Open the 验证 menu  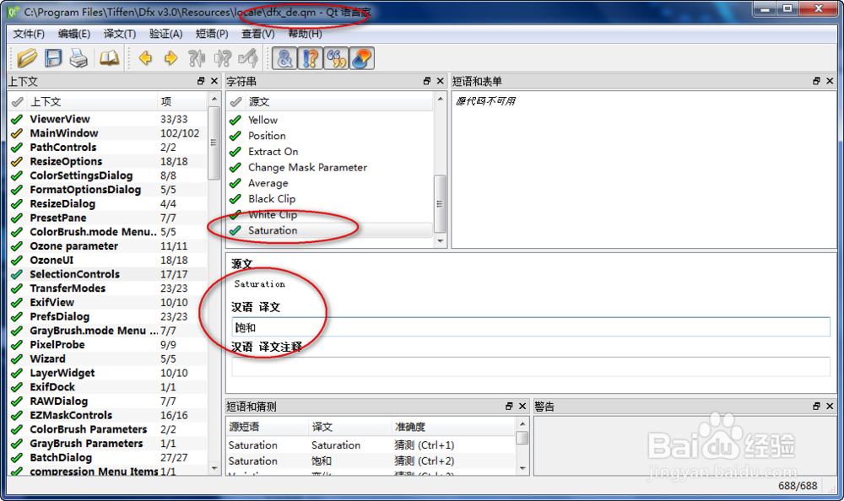(x=165, y=32)
